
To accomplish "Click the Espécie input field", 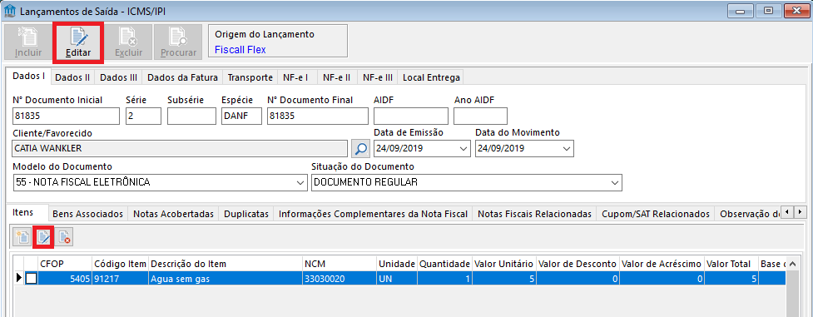I will pos(241,116).
